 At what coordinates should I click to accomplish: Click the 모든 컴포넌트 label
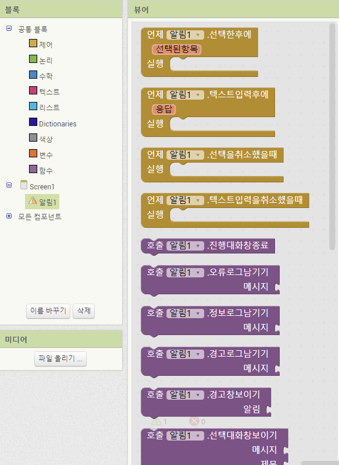tap(40, 217)
